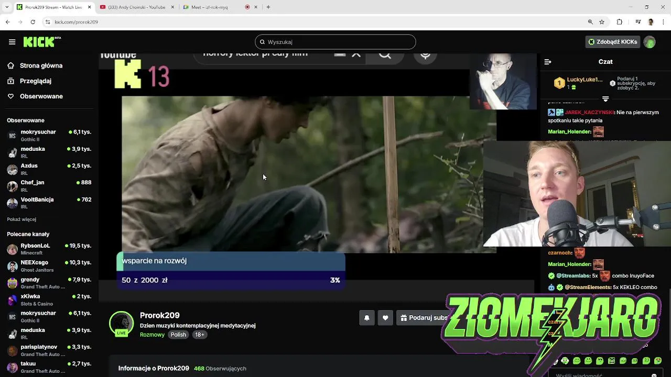This screenshot has width=671, height=377.
Task: Insert the angry square-face emote
Action: (612, 361)
